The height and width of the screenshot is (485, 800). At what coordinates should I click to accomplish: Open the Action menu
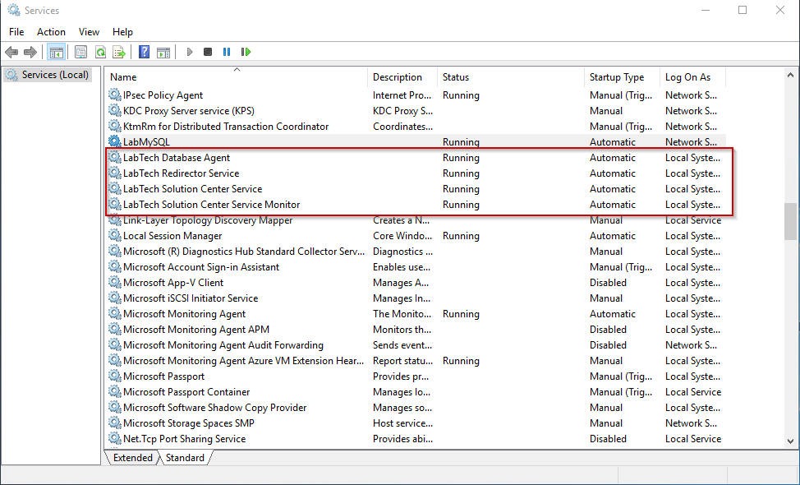pos(51,31)
